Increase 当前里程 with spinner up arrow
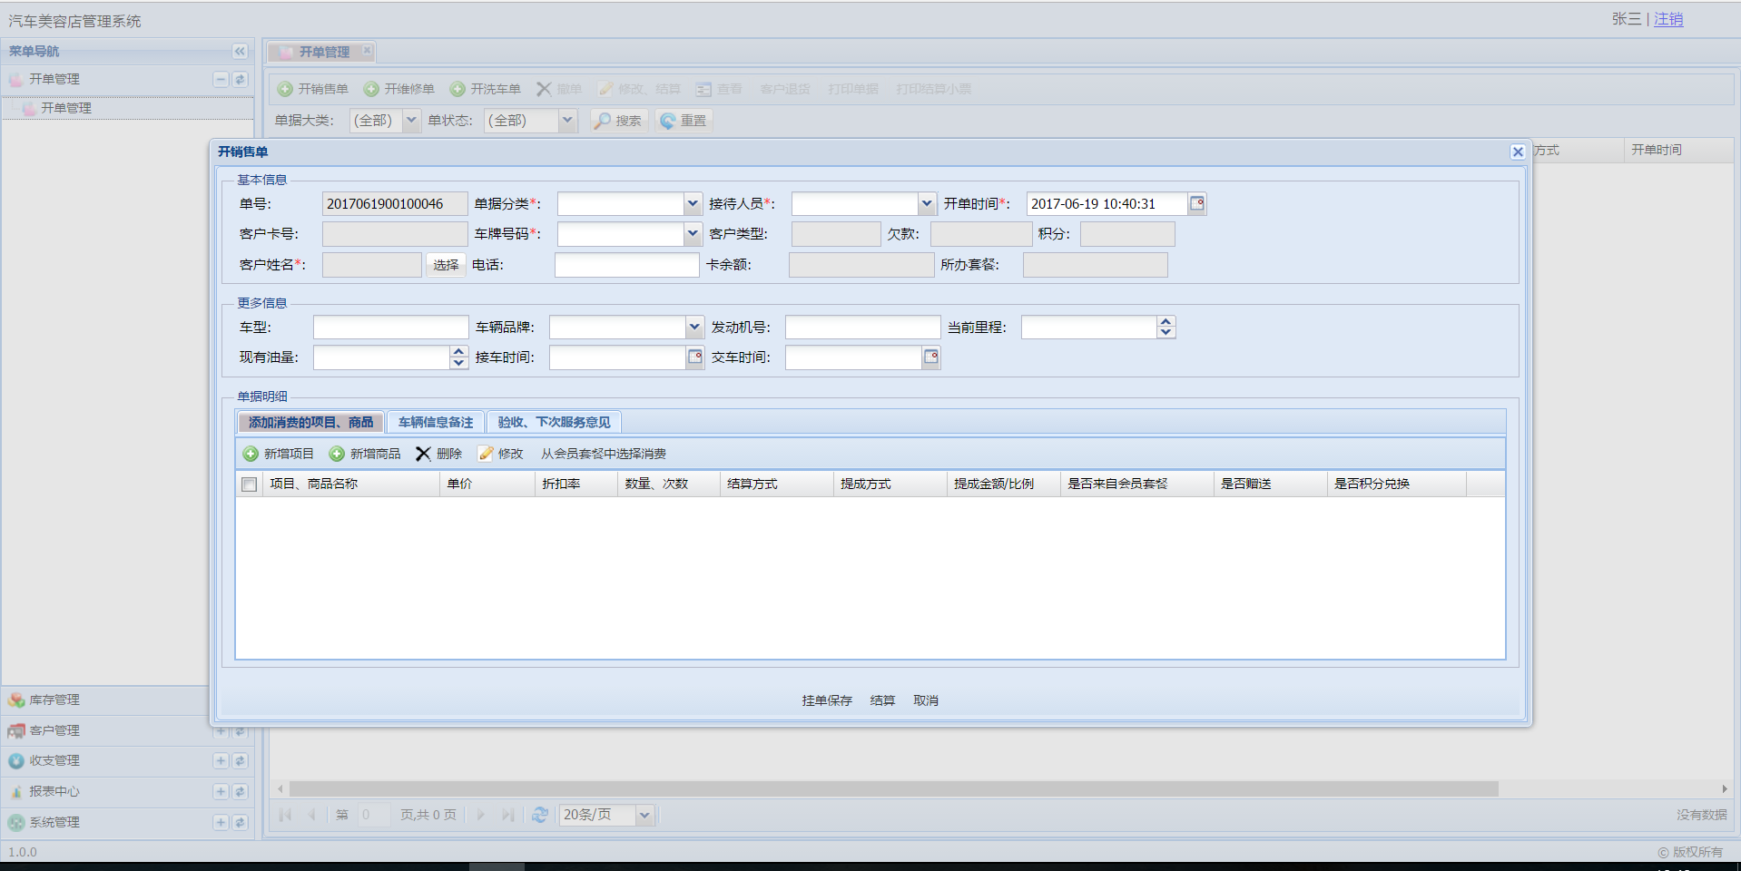 coord(1166,321)
